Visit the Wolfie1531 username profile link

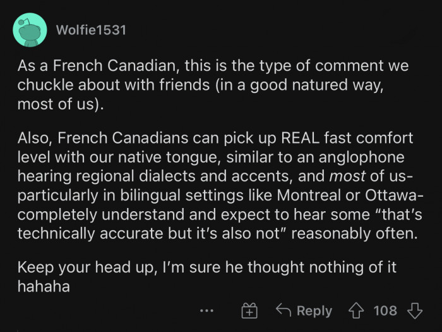click(x=91, y=30)
